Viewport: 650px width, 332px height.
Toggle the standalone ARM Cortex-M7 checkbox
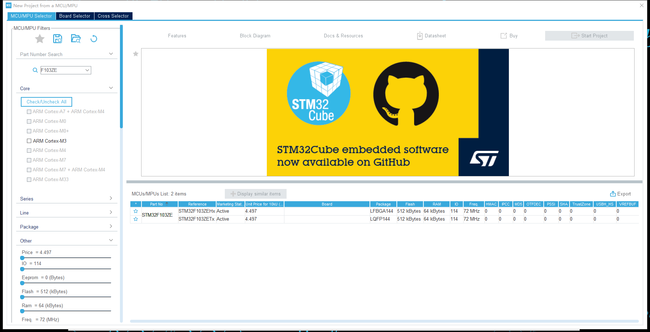point(29,160)
